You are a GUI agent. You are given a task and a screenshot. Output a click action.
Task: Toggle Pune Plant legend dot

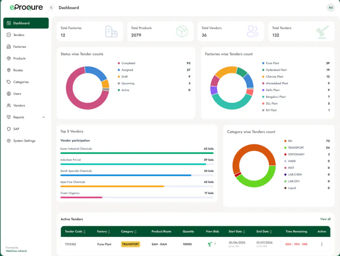pyautogui.click(x=263, y=63)
